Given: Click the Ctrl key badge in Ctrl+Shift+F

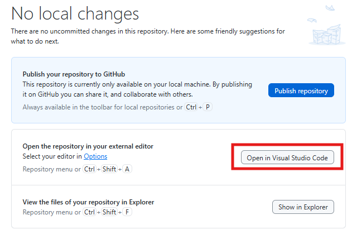Looking at the screenshot, I should [x=89, y=212].
